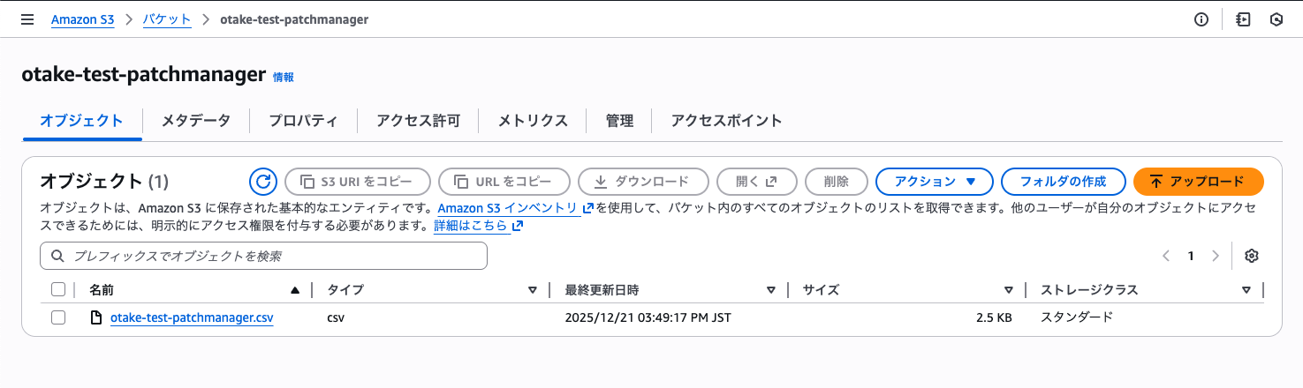Check the otake-test-patchmanager.csv row checkbox
The height and width of the screenshot is (388, 1303).
(58, 317)
